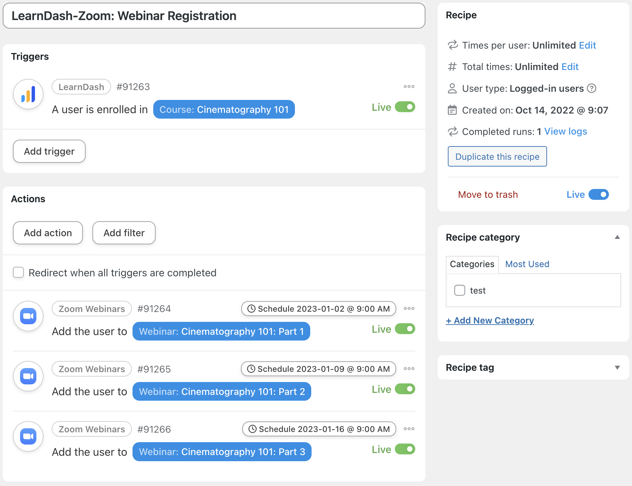Click the action ID #91264 text
The image size is (632, 486).
[154, 309]
